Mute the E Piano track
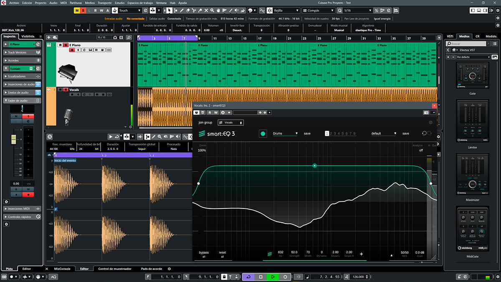This screenshot has width=501, height=282. 60,45
